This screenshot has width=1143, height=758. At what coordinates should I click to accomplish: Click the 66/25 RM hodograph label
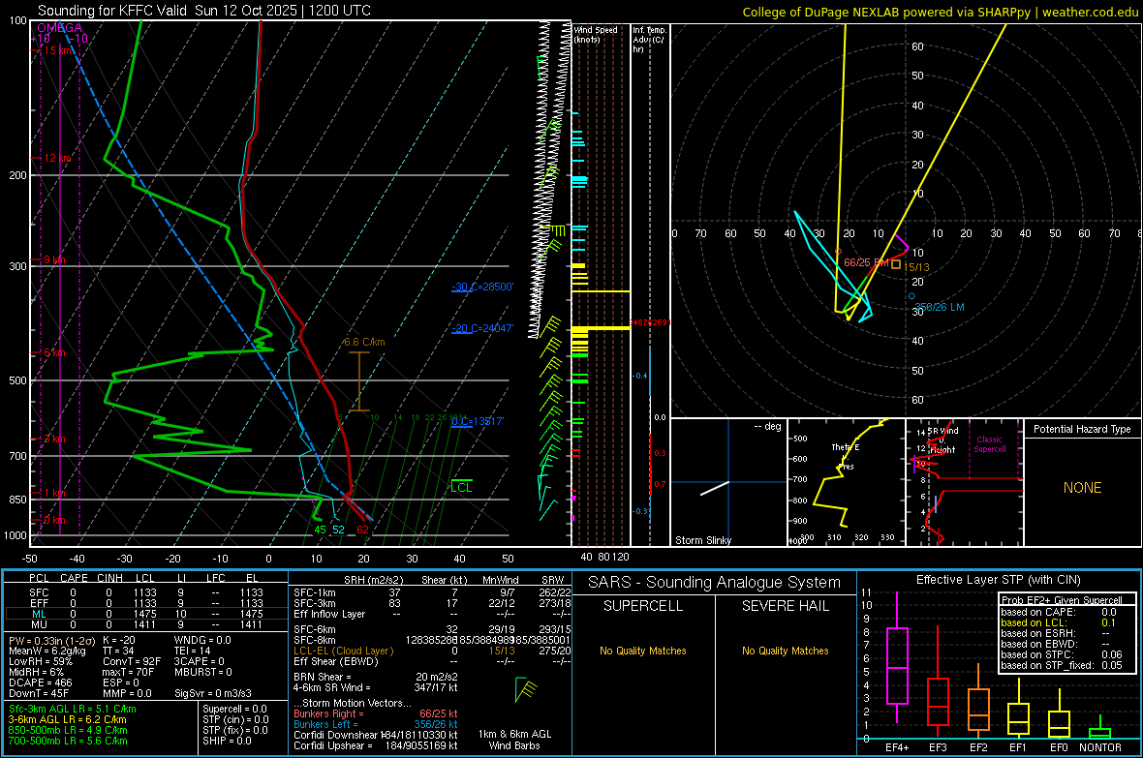[x=866, y=262]
